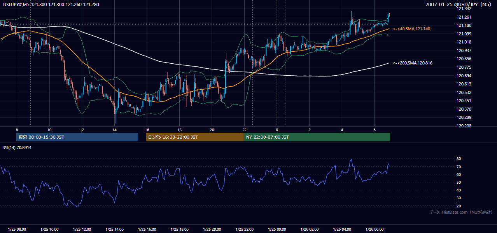Click price axis value 120.775

pos(464,67)
